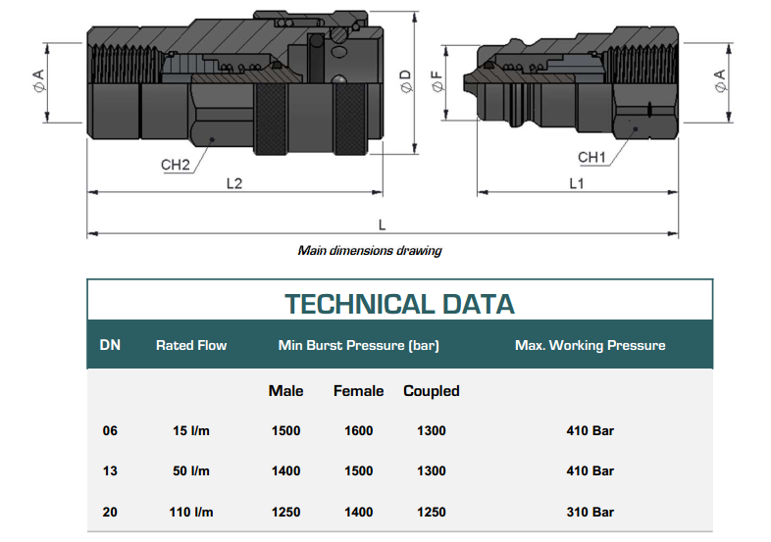Screen dimensions: 771x542
Task: Click the 1600 female burst pressure value
Action: 358,431
